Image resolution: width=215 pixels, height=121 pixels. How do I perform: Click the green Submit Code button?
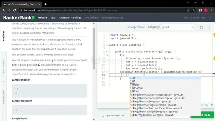point(202,115)
